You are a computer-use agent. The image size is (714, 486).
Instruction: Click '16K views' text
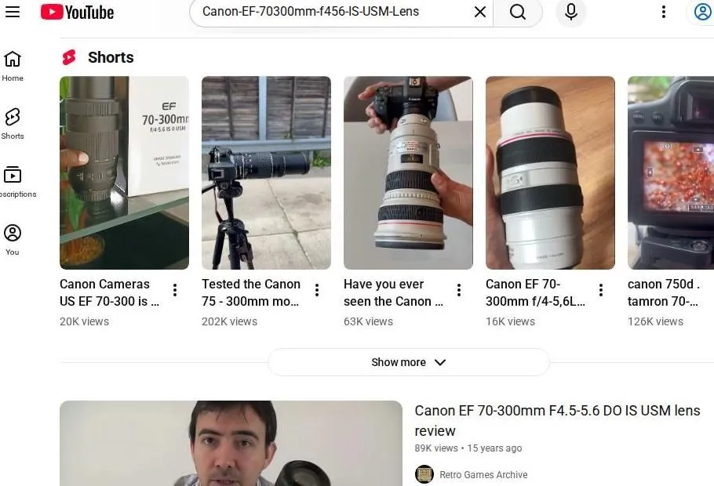point(511,321)
